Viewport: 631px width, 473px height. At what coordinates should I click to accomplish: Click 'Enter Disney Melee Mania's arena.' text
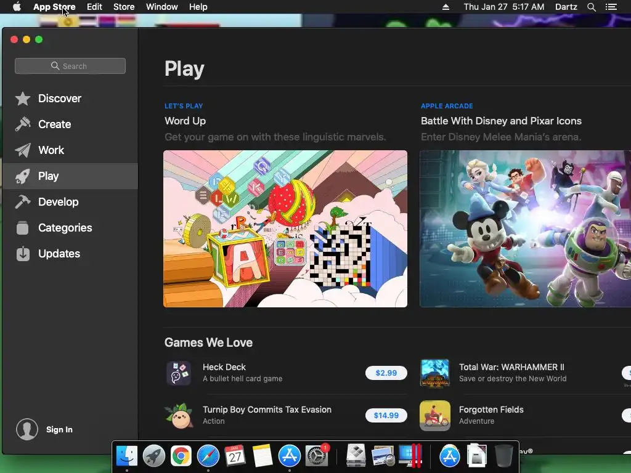(501, 137)
